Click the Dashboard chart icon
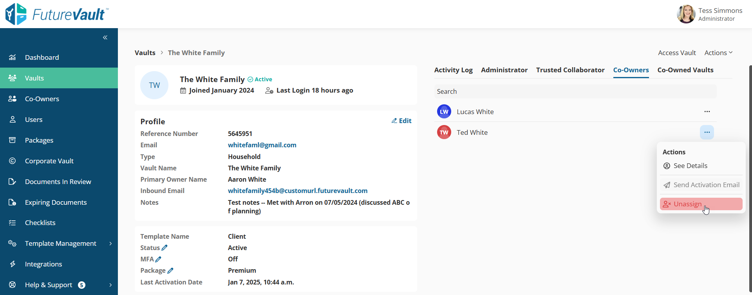752x295 pixels. (13, 57)
